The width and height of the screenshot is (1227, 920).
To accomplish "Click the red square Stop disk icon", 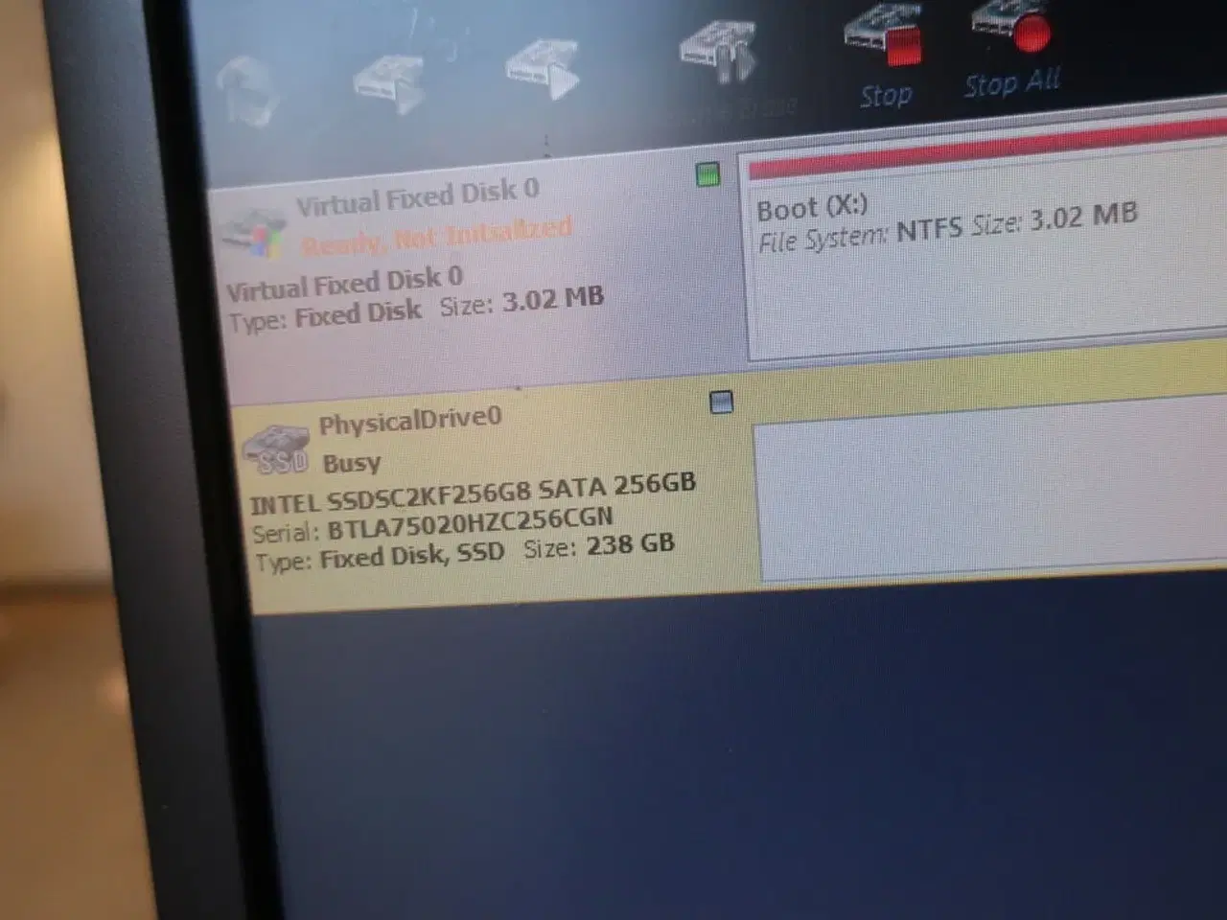I will tap(883, 38).
